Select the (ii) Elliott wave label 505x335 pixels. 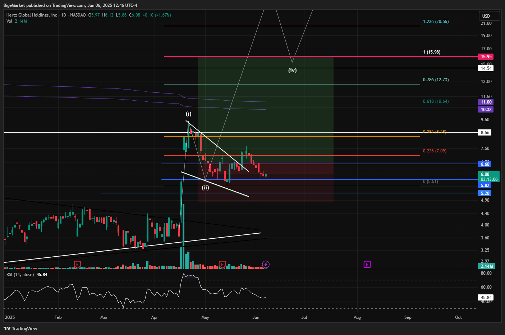(x=205, y=188)
